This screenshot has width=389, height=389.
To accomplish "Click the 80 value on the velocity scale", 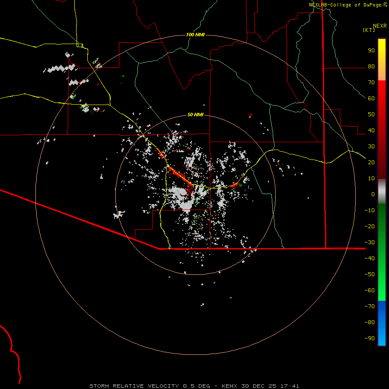I will tap(371, 67).
